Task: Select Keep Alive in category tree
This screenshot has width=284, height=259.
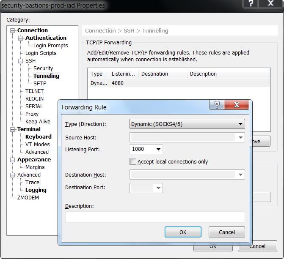Action: [x=38, y=122]
